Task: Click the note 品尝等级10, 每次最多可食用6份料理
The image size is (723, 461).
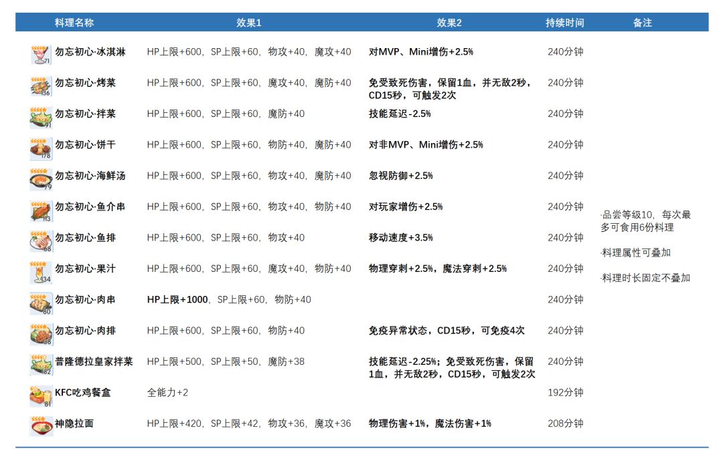Action: point(646,221)
